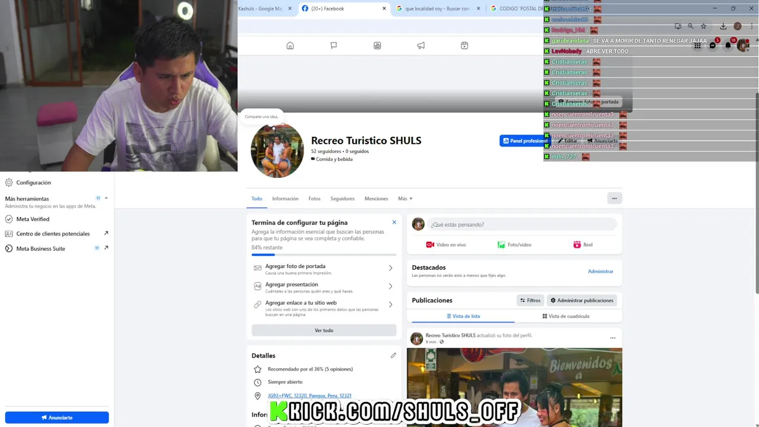Click the composer profile avatar
759x427 pixels.
418,224
